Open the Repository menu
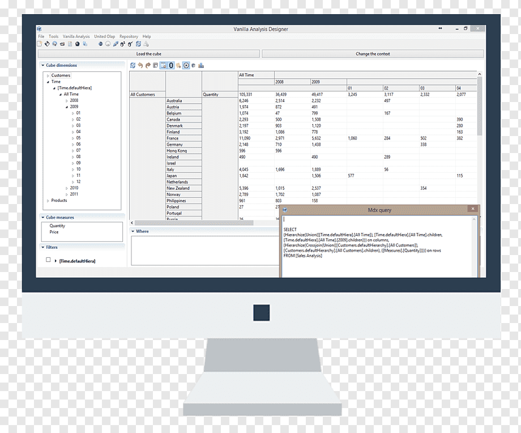This screenshot has height=433, width=521. (x=129, y=37)
